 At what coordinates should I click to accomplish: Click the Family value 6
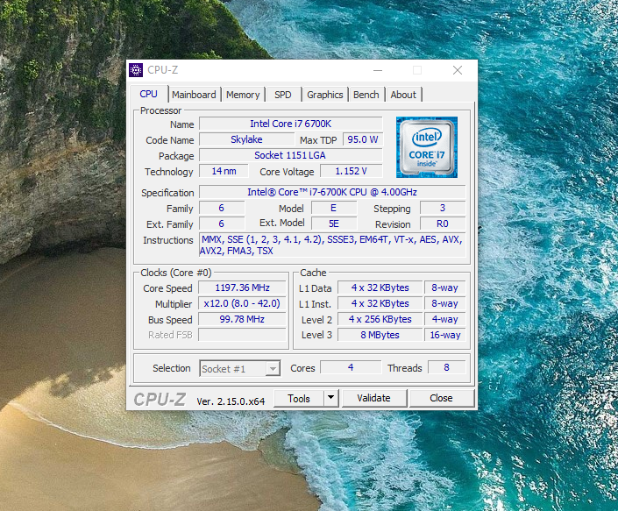(x=222, y=208)
